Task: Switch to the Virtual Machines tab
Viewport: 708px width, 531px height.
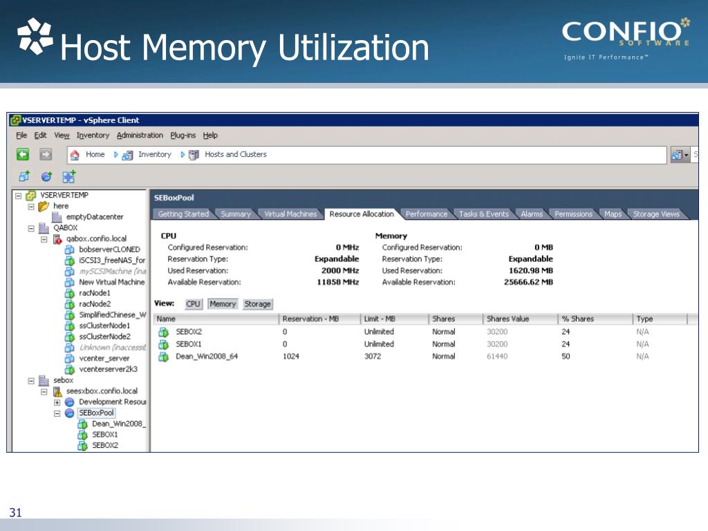Action: (x=290, y=214)
